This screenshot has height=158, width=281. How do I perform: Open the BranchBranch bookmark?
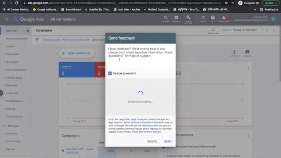pos(71,10)
